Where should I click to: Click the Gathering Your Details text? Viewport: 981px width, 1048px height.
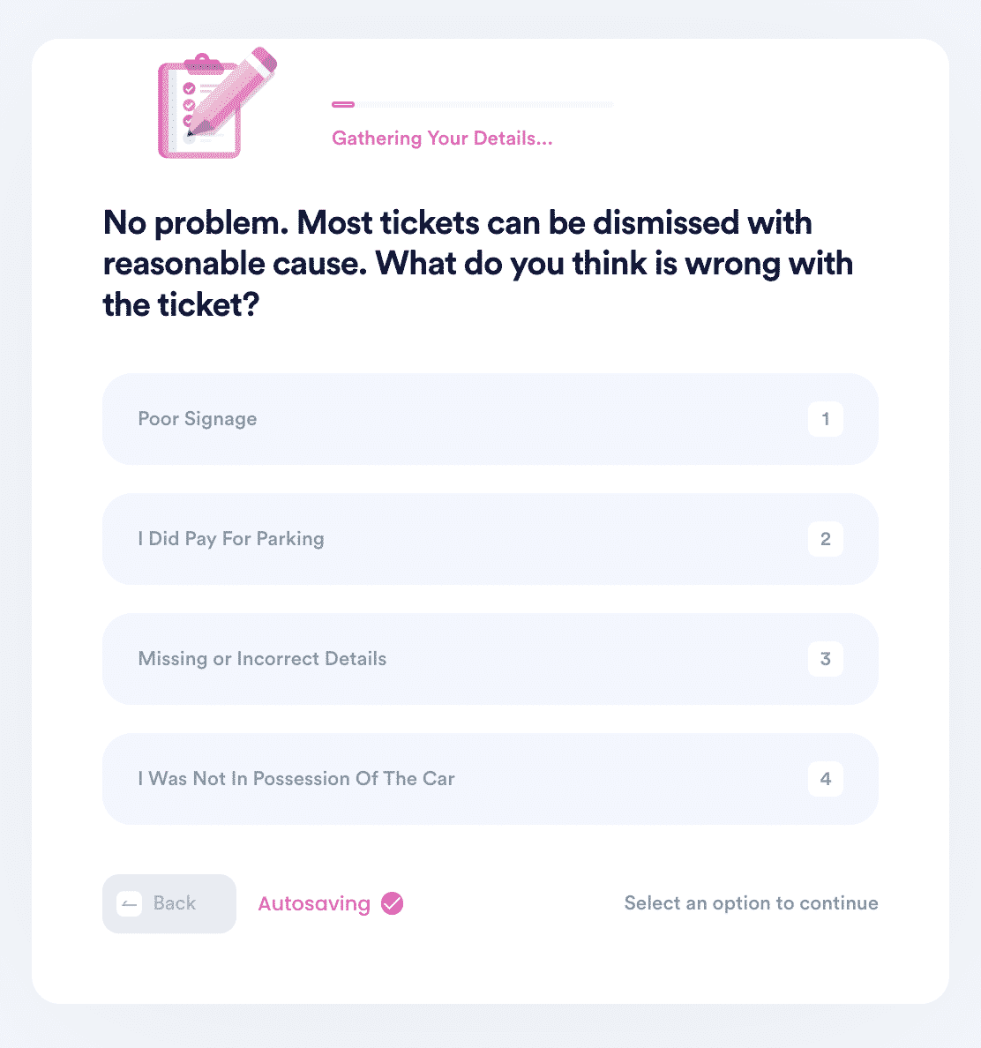(x=442, y=138)
